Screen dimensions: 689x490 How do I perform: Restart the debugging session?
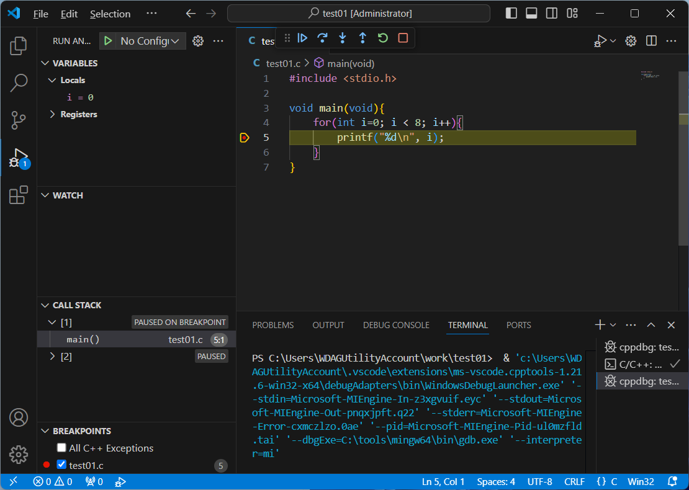[x=383, y=38]
